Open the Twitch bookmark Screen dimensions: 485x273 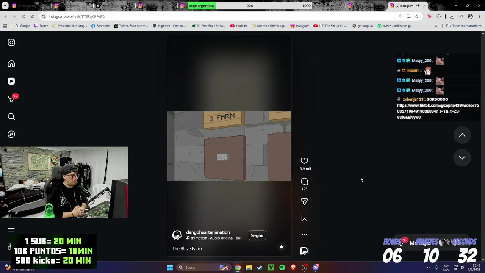[41, 26]
